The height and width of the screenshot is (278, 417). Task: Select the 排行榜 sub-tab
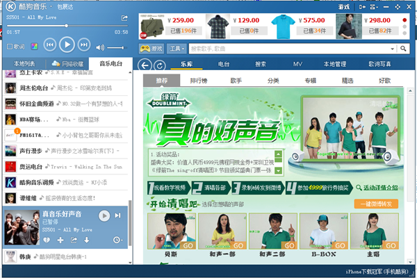point(199,81)
